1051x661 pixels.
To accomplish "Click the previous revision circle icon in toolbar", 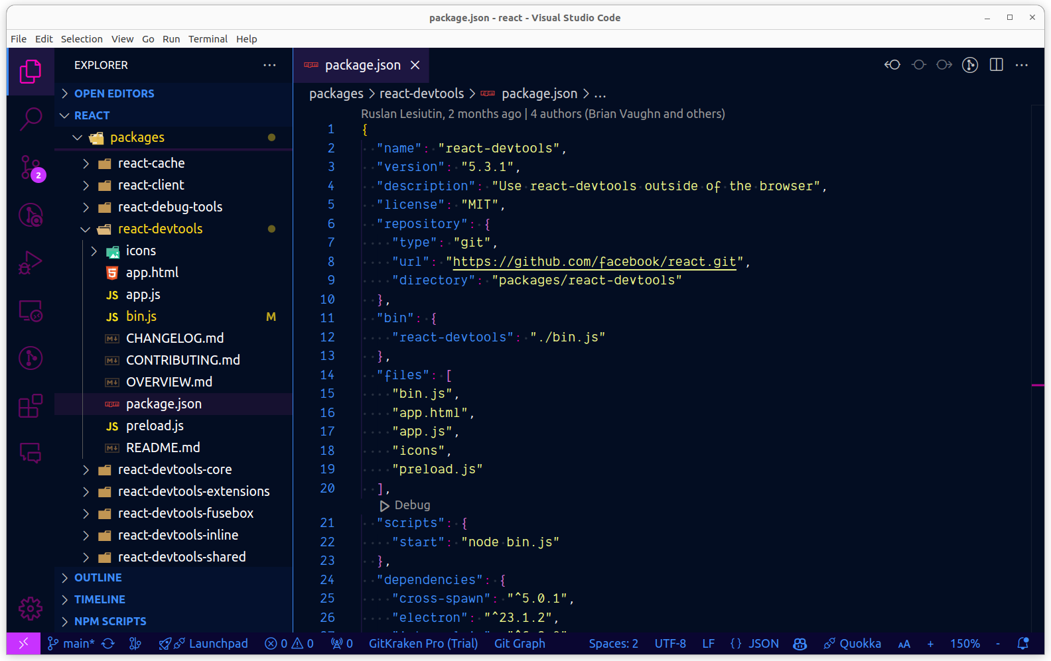I will coord(918,65).
